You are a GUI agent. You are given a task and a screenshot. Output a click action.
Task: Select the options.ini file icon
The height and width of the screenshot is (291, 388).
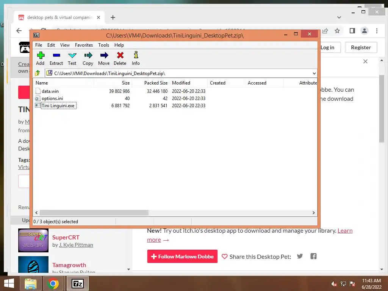(38, 99)
